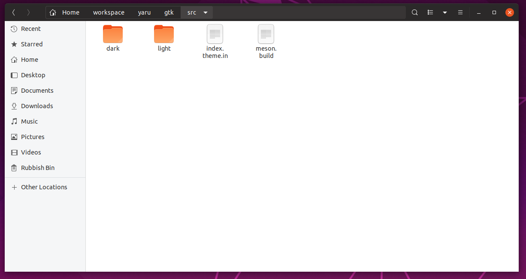
Task: Open Starred in sidebar
Action: pos(32,44)
